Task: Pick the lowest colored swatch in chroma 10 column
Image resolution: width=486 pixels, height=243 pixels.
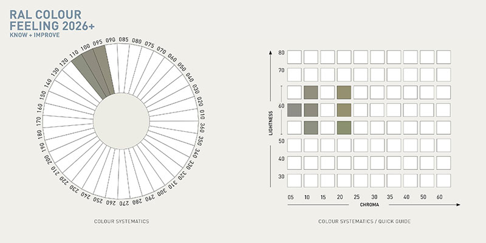Action: 311,128
